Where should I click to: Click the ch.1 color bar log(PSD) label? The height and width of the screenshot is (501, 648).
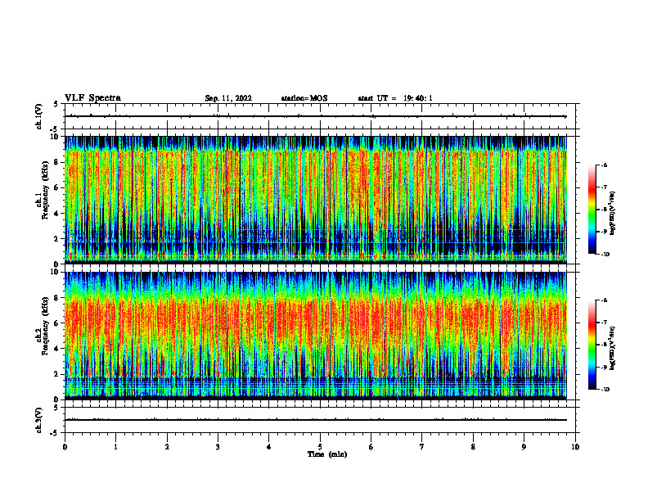pos(614,213)
